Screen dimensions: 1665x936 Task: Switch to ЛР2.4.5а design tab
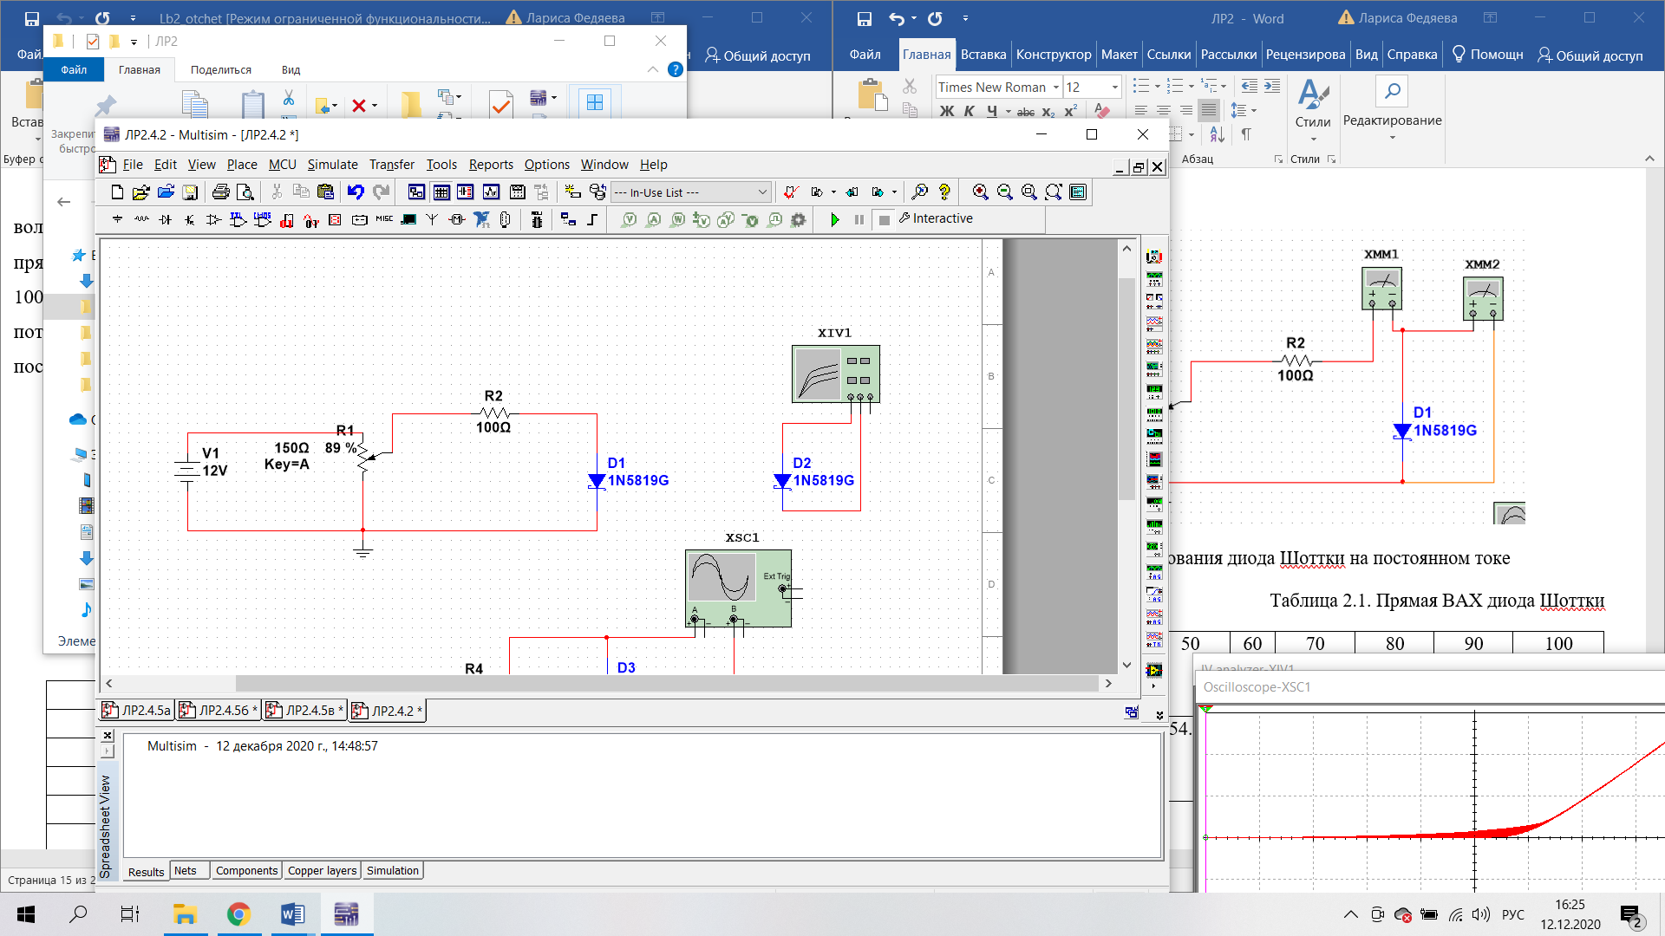pos(137,711)
